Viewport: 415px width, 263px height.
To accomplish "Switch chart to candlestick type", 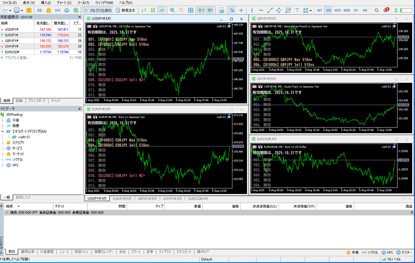I will [153, 10].
